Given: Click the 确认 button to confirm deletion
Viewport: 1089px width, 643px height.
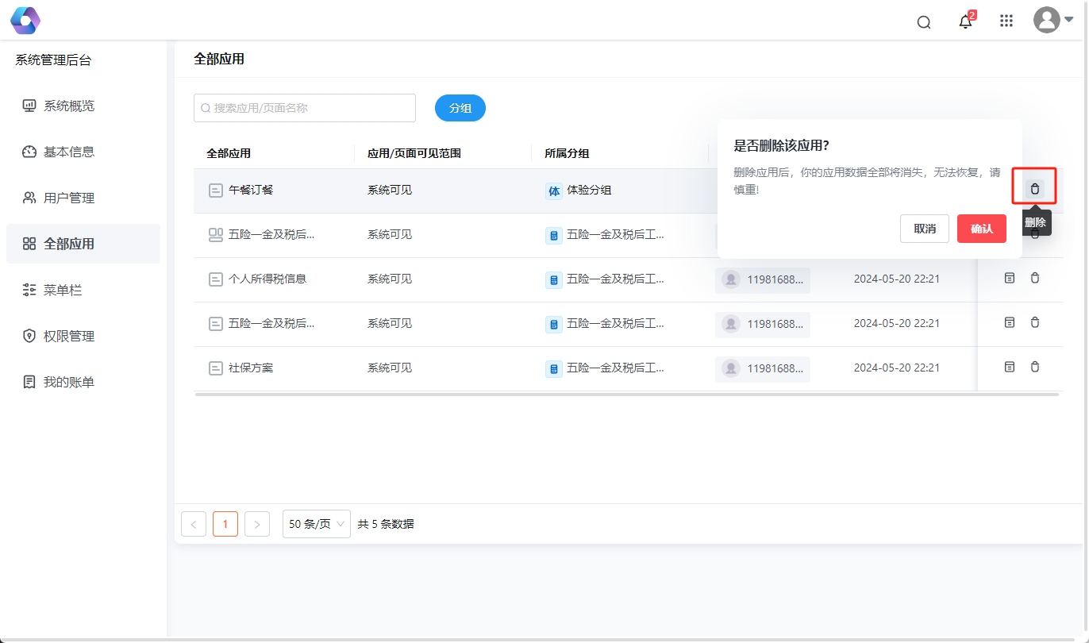Looking at the screenshot, I should click(x=981, y=229).
